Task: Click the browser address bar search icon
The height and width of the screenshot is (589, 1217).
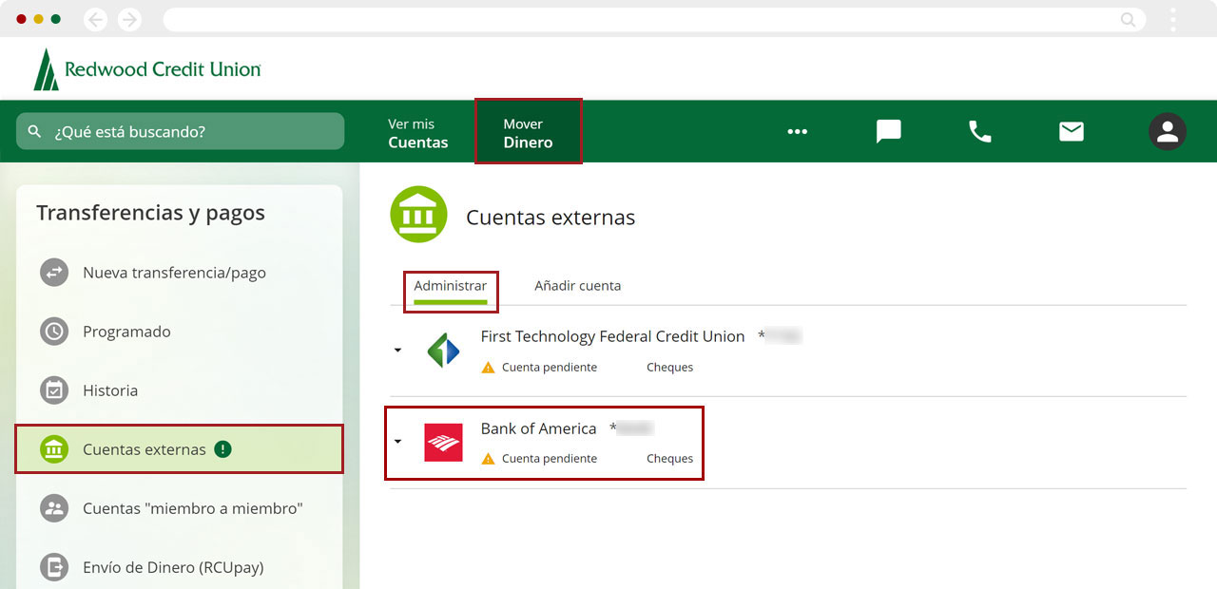Action: coord(1129,19)
